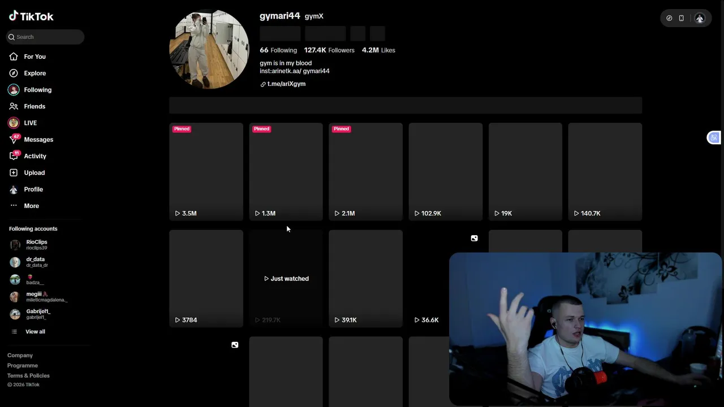Open the For You feed
The width and height of the screenshot is (724, 407).
pyautogui.click(x=35, y=57)
